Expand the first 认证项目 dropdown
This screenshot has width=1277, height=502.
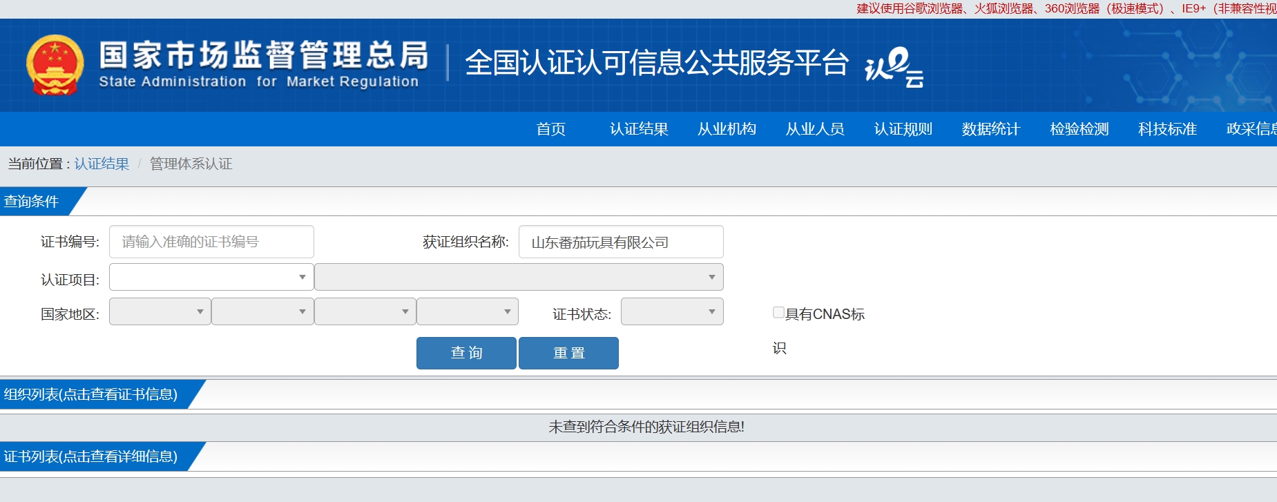(211, 277)
